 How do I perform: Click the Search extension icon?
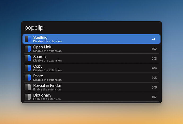point(28,58)
